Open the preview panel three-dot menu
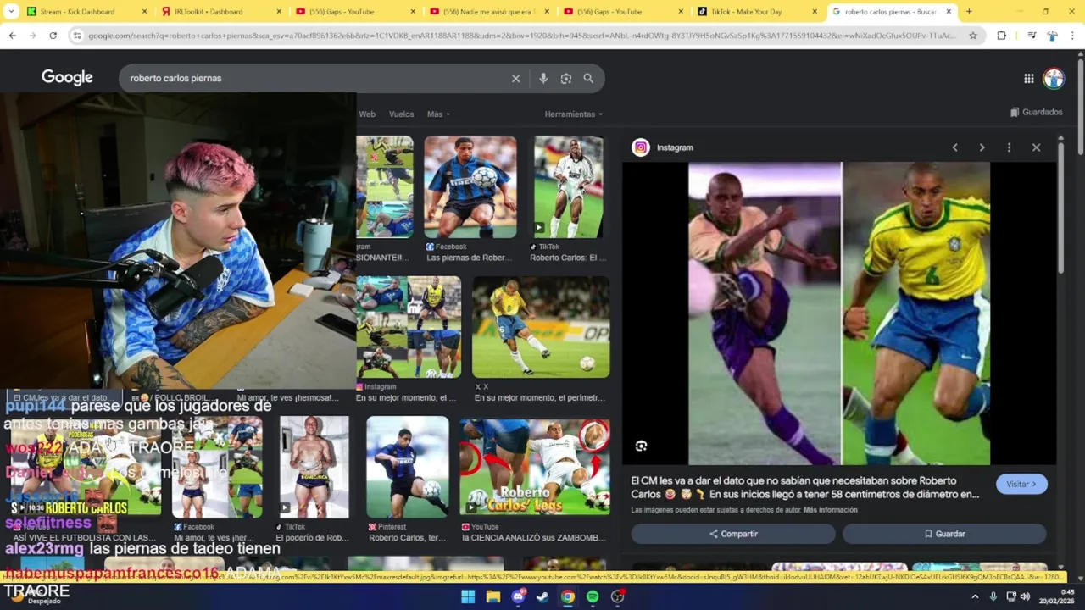The image size is (1085, 610). click(1009, 147)
